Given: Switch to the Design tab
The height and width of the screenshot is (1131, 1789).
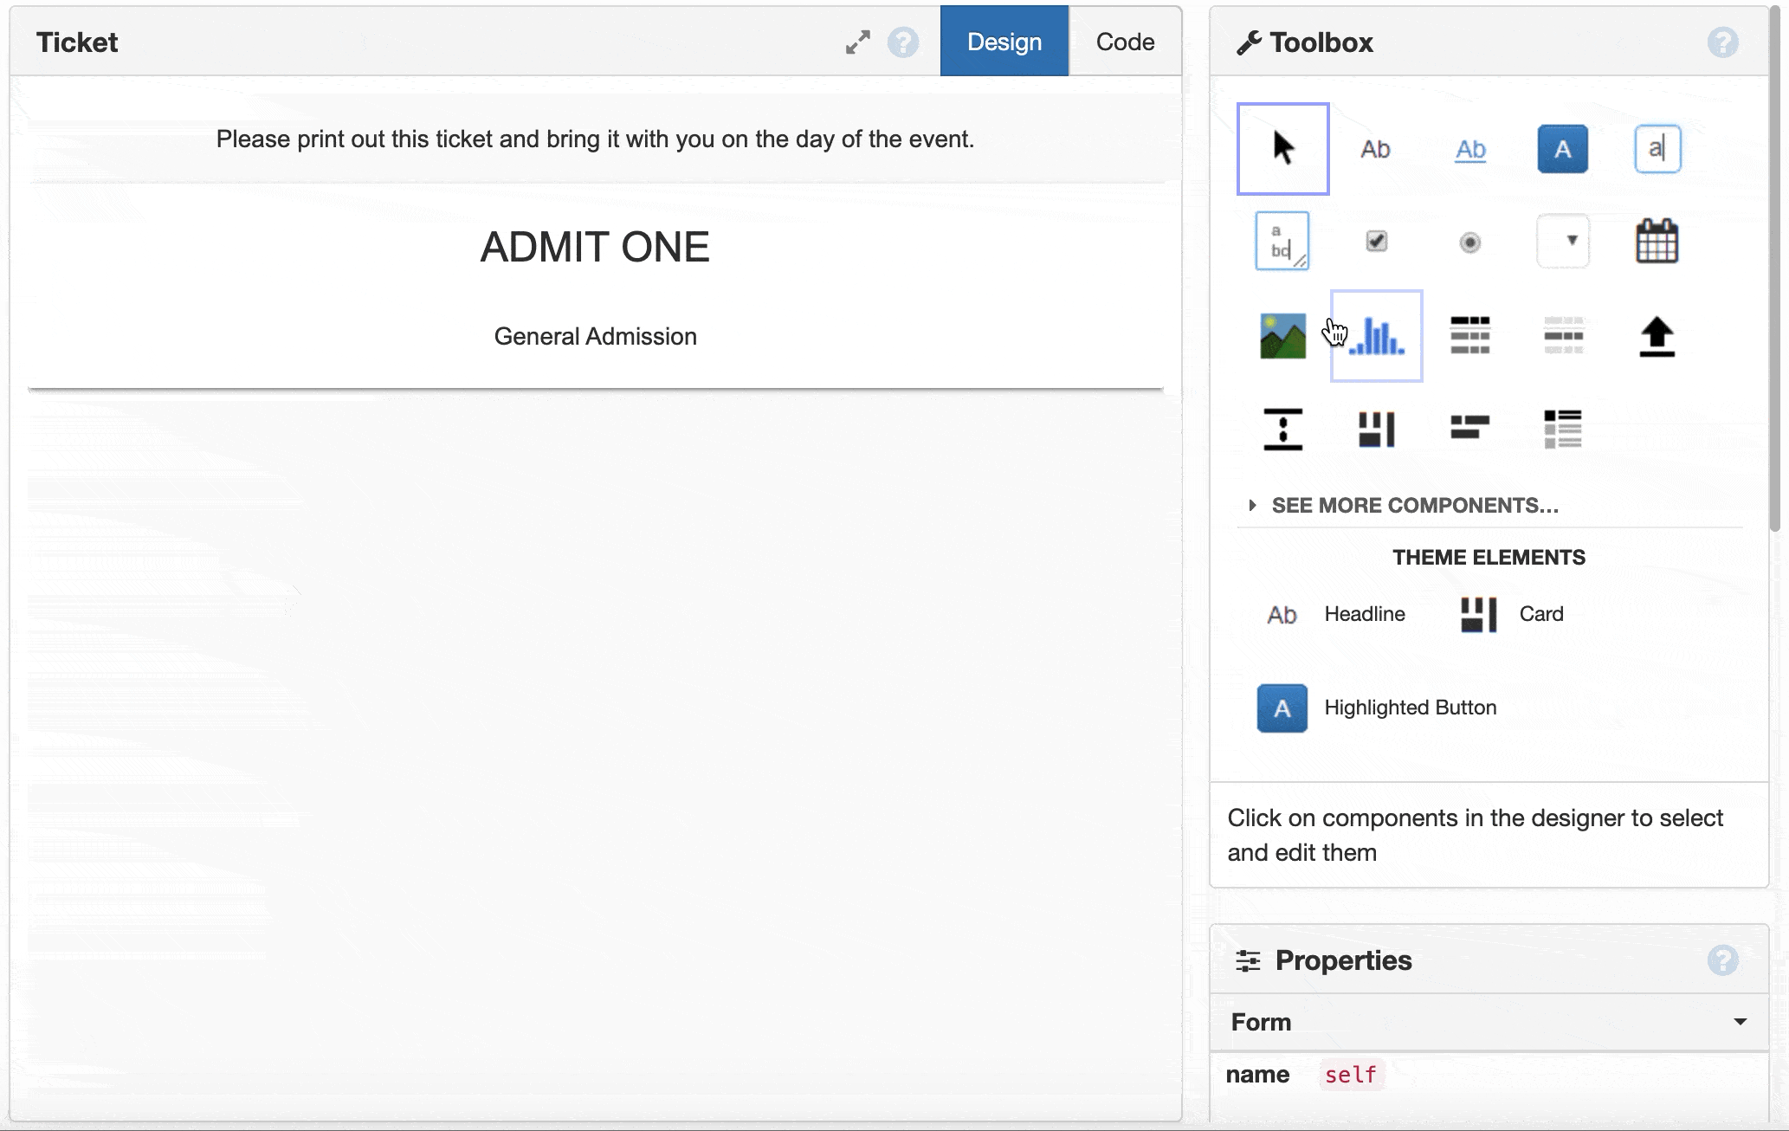Looking at the screenshot, I should (1004, 42).
